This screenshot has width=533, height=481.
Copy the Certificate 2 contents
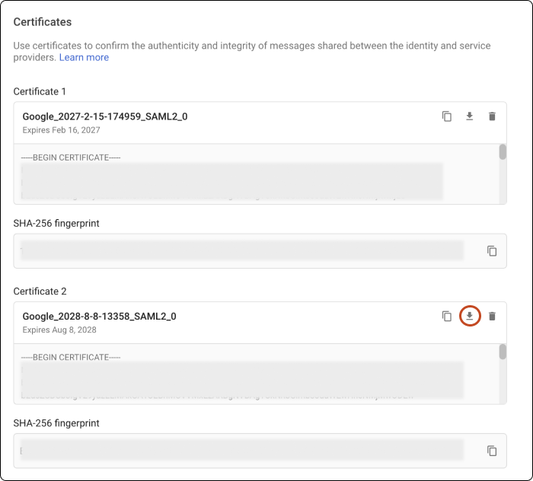447,316
